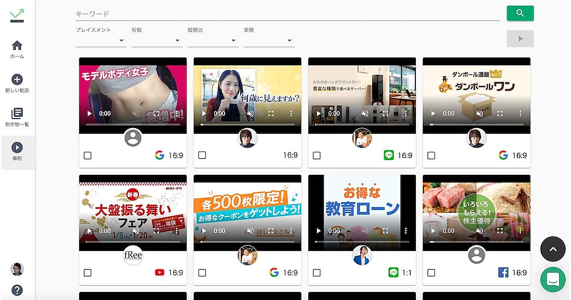Click the gray default avatar on モデルボディ女子 card
Viewport: 571px width, 300px height.
133,138
